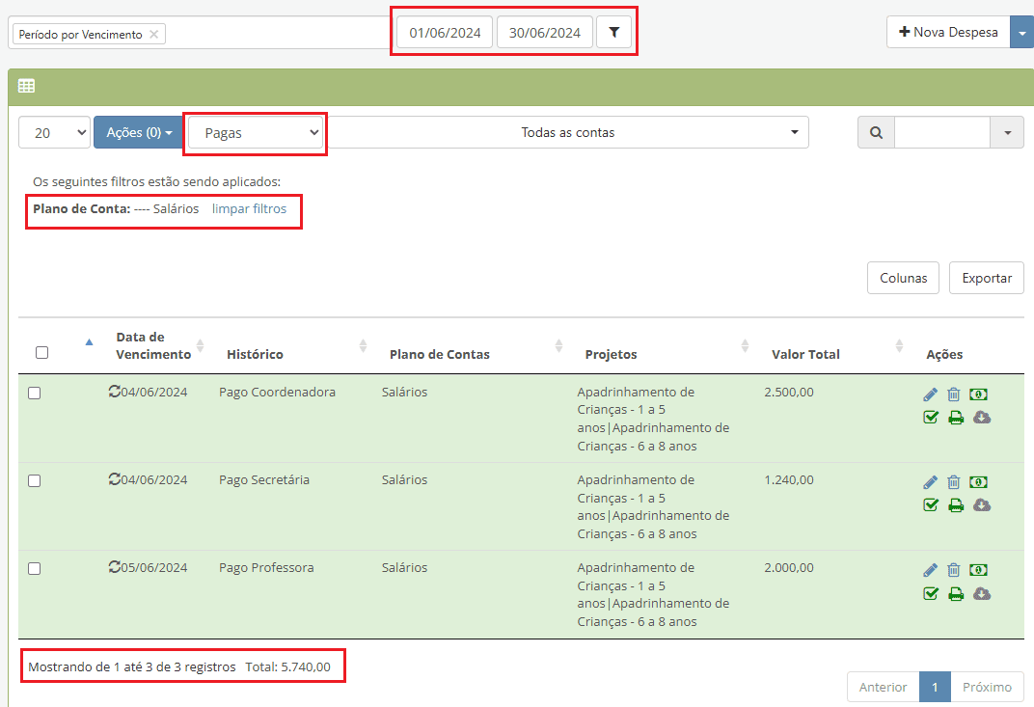The image size is (1034, 707).
Task: Edit the Pago Professora expense with pencil icon
Action: (931, 570)
